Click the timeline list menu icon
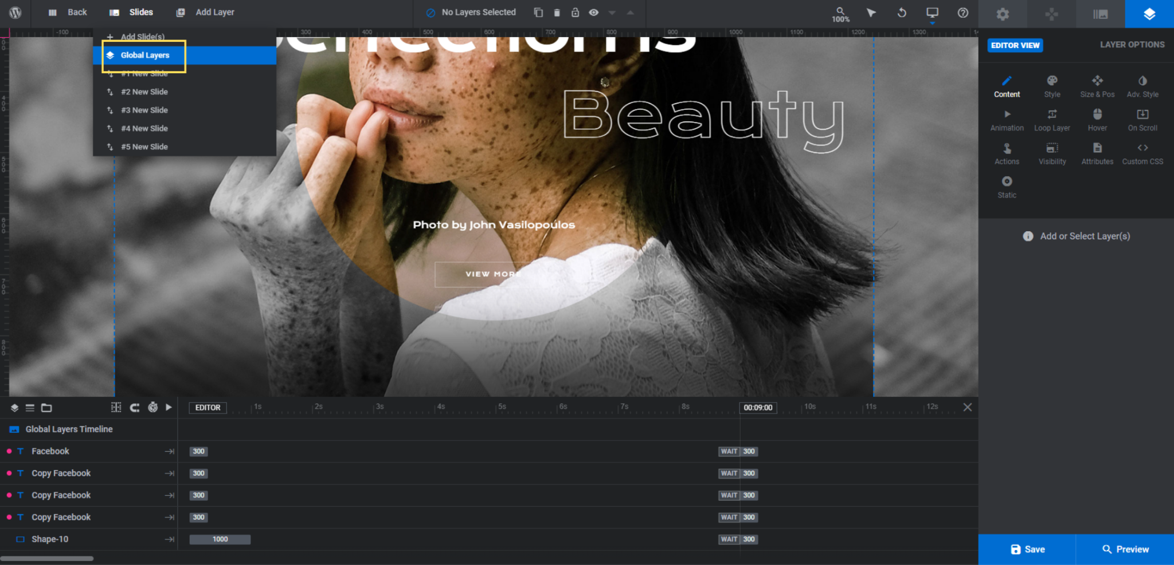This screenshot has width=1174, height=565. point(30,408)
